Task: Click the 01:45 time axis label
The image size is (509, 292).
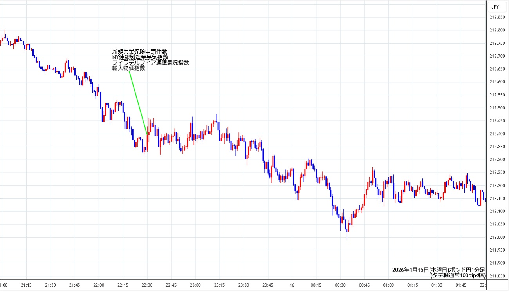Action: click(461, 285)
